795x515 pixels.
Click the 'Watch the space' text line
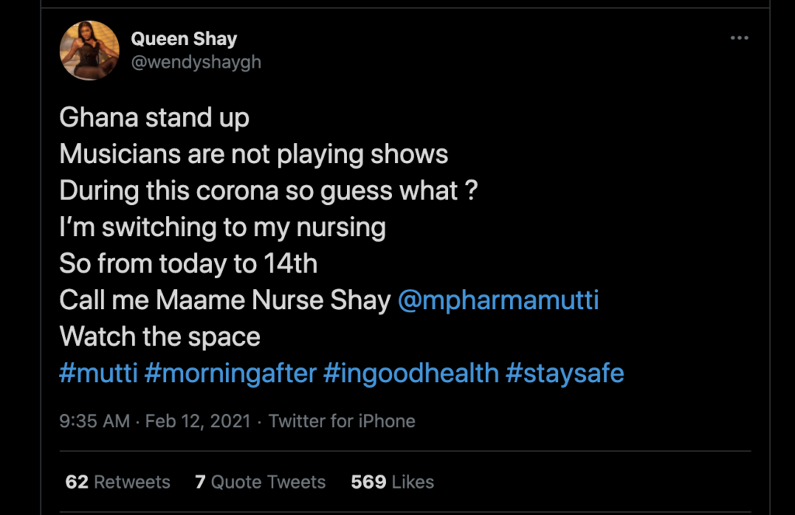(x=160, y=336)
